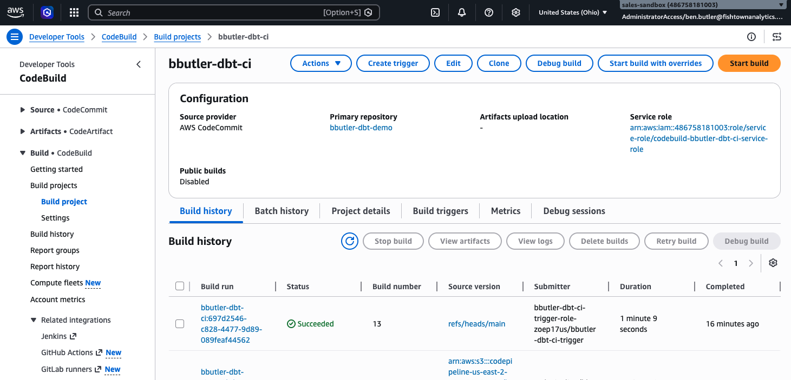The image size is (791, 380).
Task: Open refs/heads/main source version link
Action: tap(476, 324)
